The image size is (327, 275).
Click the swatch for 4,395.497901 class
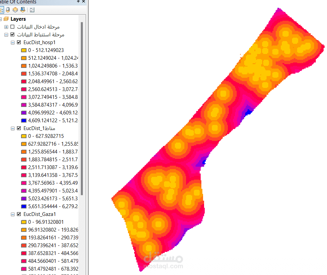point(24,191)
